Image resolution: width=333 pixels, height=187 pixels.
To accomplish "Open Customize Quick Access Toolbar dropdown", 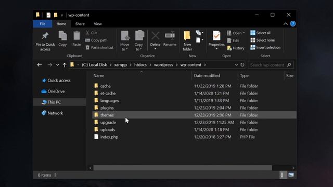I will (x=62, y=15).
